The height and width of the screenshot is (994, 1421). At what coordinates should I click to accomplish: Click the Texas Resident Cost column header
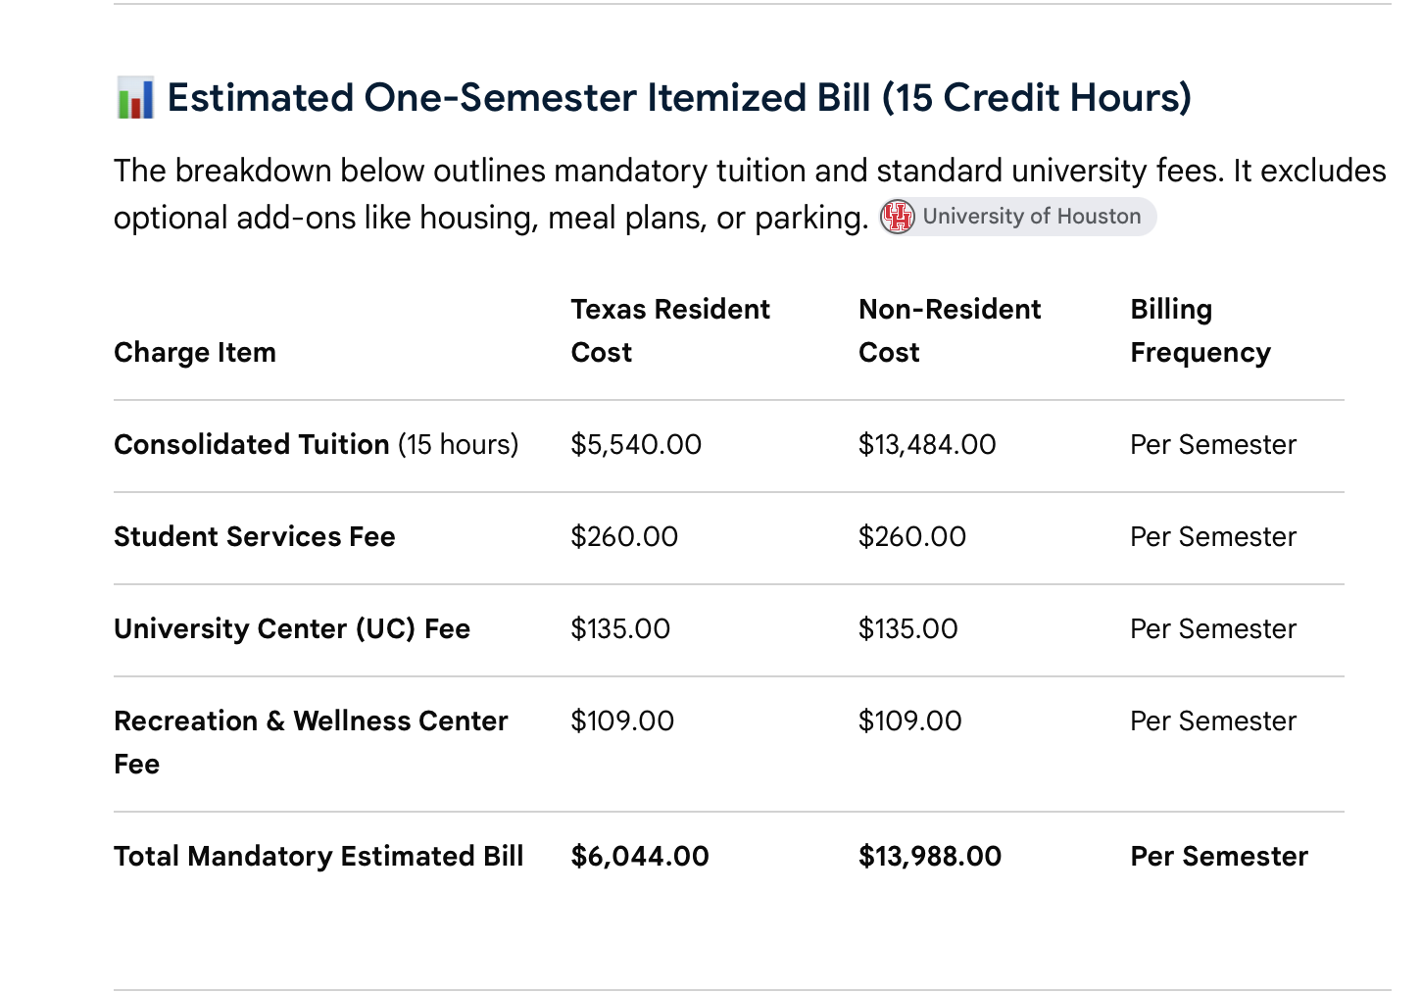click(x=670, y=330)
